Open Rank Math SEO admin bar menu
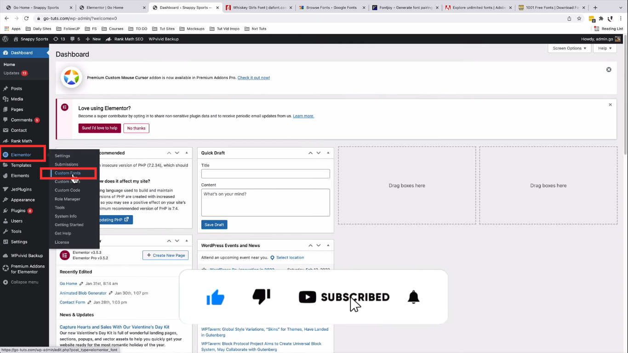The image size is (628, 353). [125, 39]
